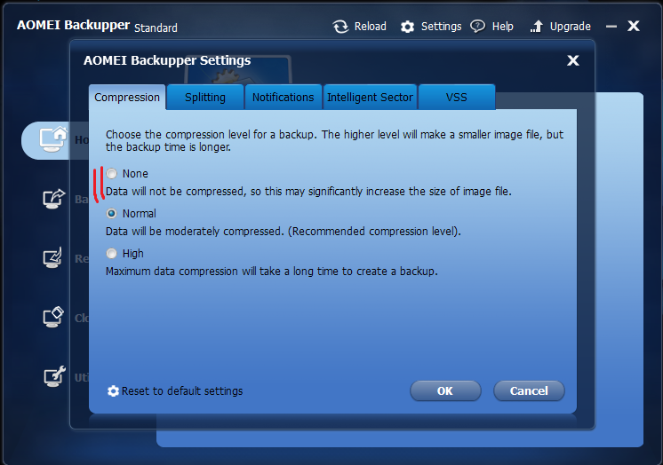Select the Normal compression radio button
The height and width of the screenshot is (465, 663).
click(112, 214)
